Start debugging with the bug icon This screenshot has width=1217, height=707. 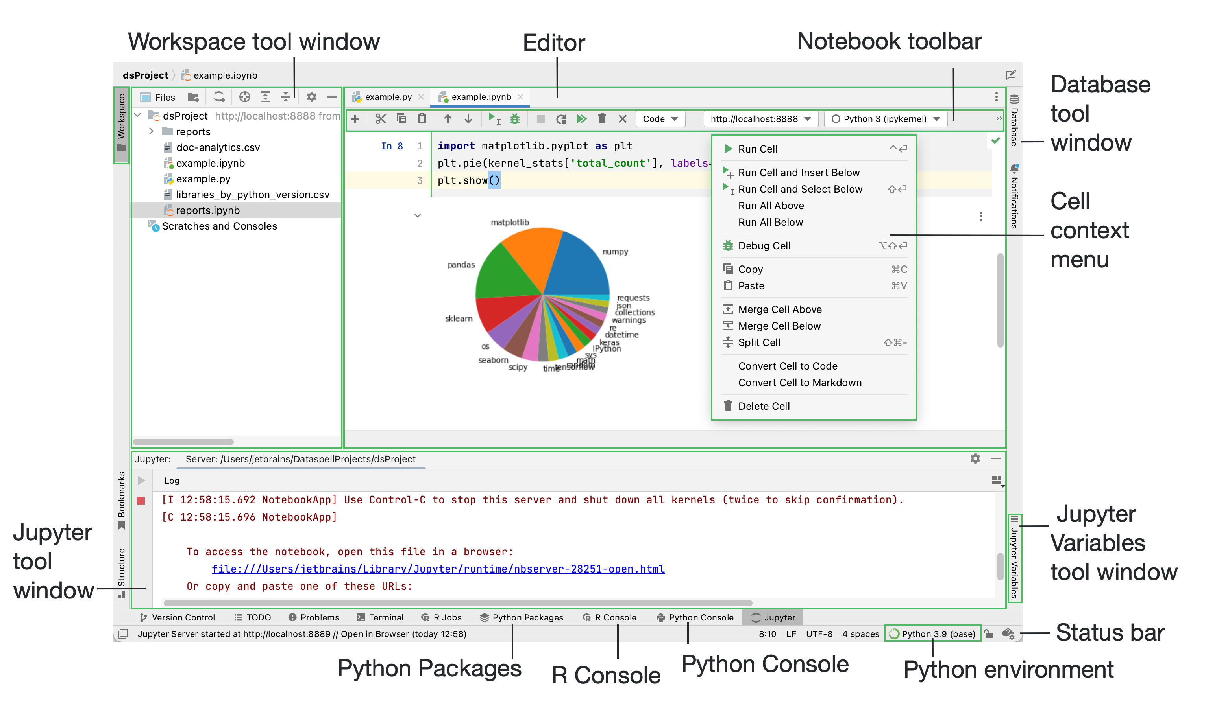[514, 119]
